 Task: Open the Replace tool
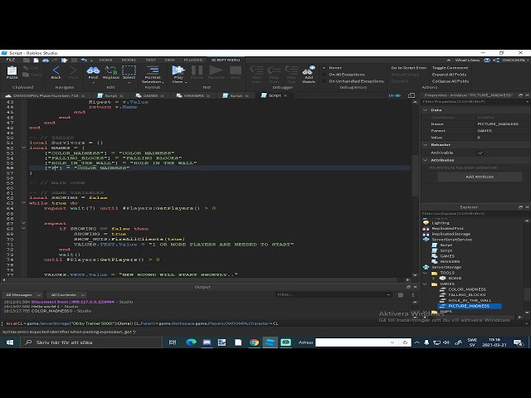110,72
